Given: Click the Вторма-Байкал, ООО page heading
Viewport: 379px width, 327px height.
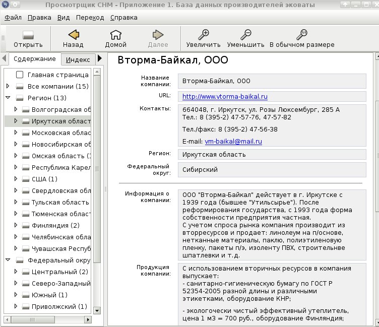Looking at the screenshot, I should [x=173, y=60].
